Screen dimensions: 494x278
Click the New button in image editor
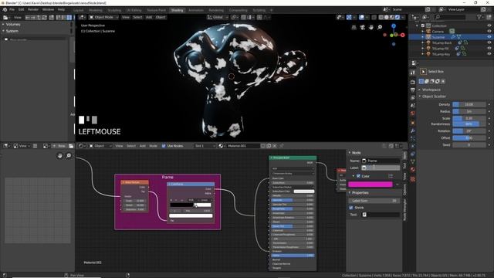pyautogui.click(x=59, y=146)
